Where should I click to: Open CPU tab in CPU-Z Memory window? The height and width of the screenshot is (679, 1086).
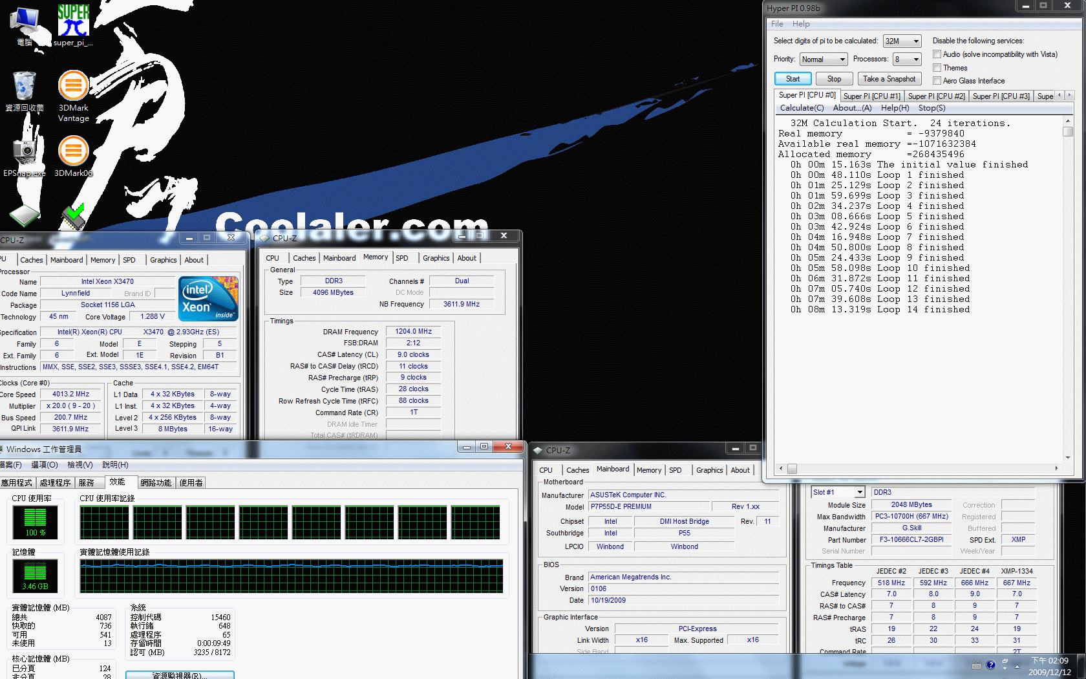(272, 258)
